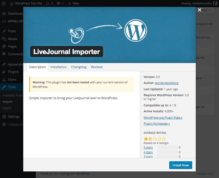This screenshot has width=219, height=178.
Task: Click the Users person icon
Action: (x=4, y=79)
